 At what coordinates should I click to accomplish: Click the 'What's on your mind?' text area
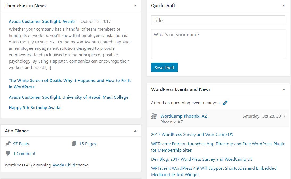coord(218,44)
